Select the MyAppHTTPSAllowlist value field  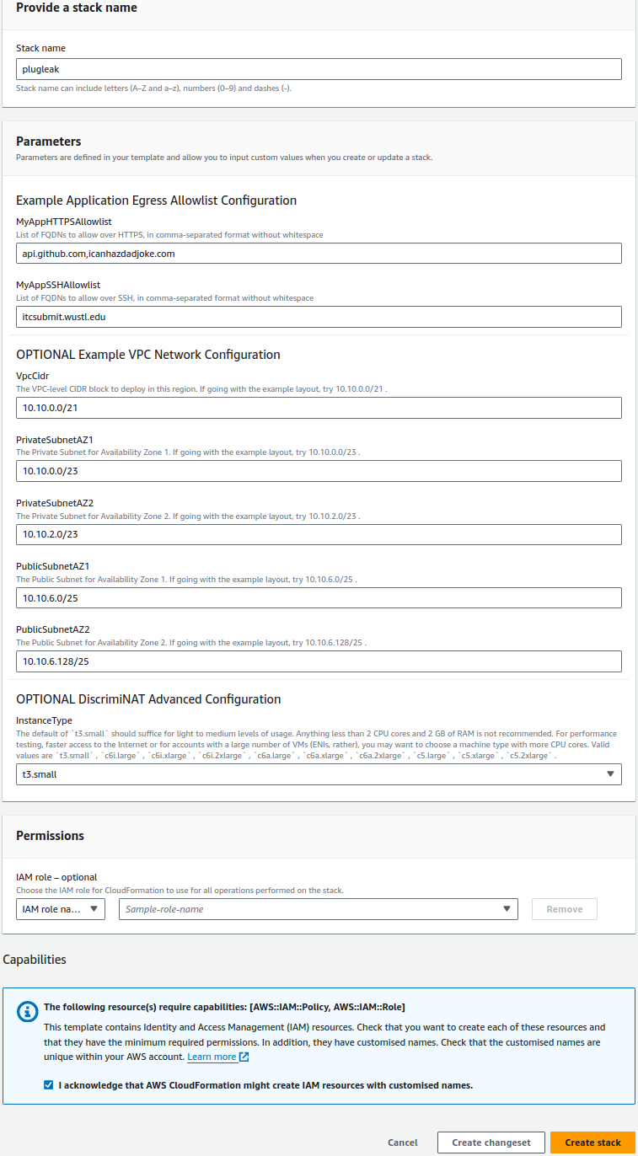(x=319, y=253)
